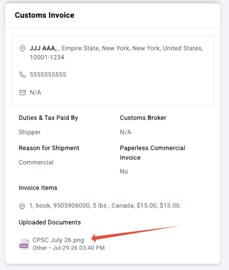Click the Commercial reason for shipment value
The height and width of the screenshot is (270, 229).
pyautogui.click(x=36, y=162)
